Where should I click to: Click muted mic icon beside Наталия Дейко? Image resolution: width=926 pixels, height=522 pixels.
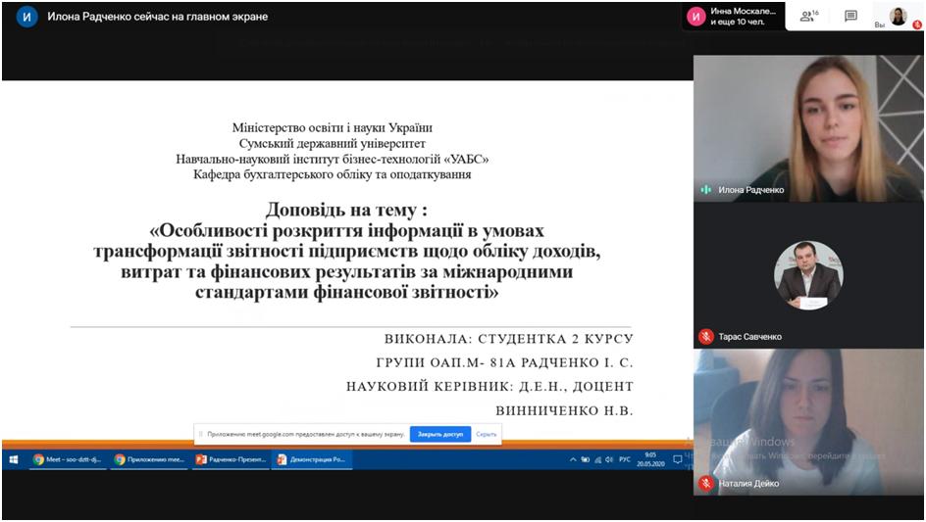[x=705, y=484]
